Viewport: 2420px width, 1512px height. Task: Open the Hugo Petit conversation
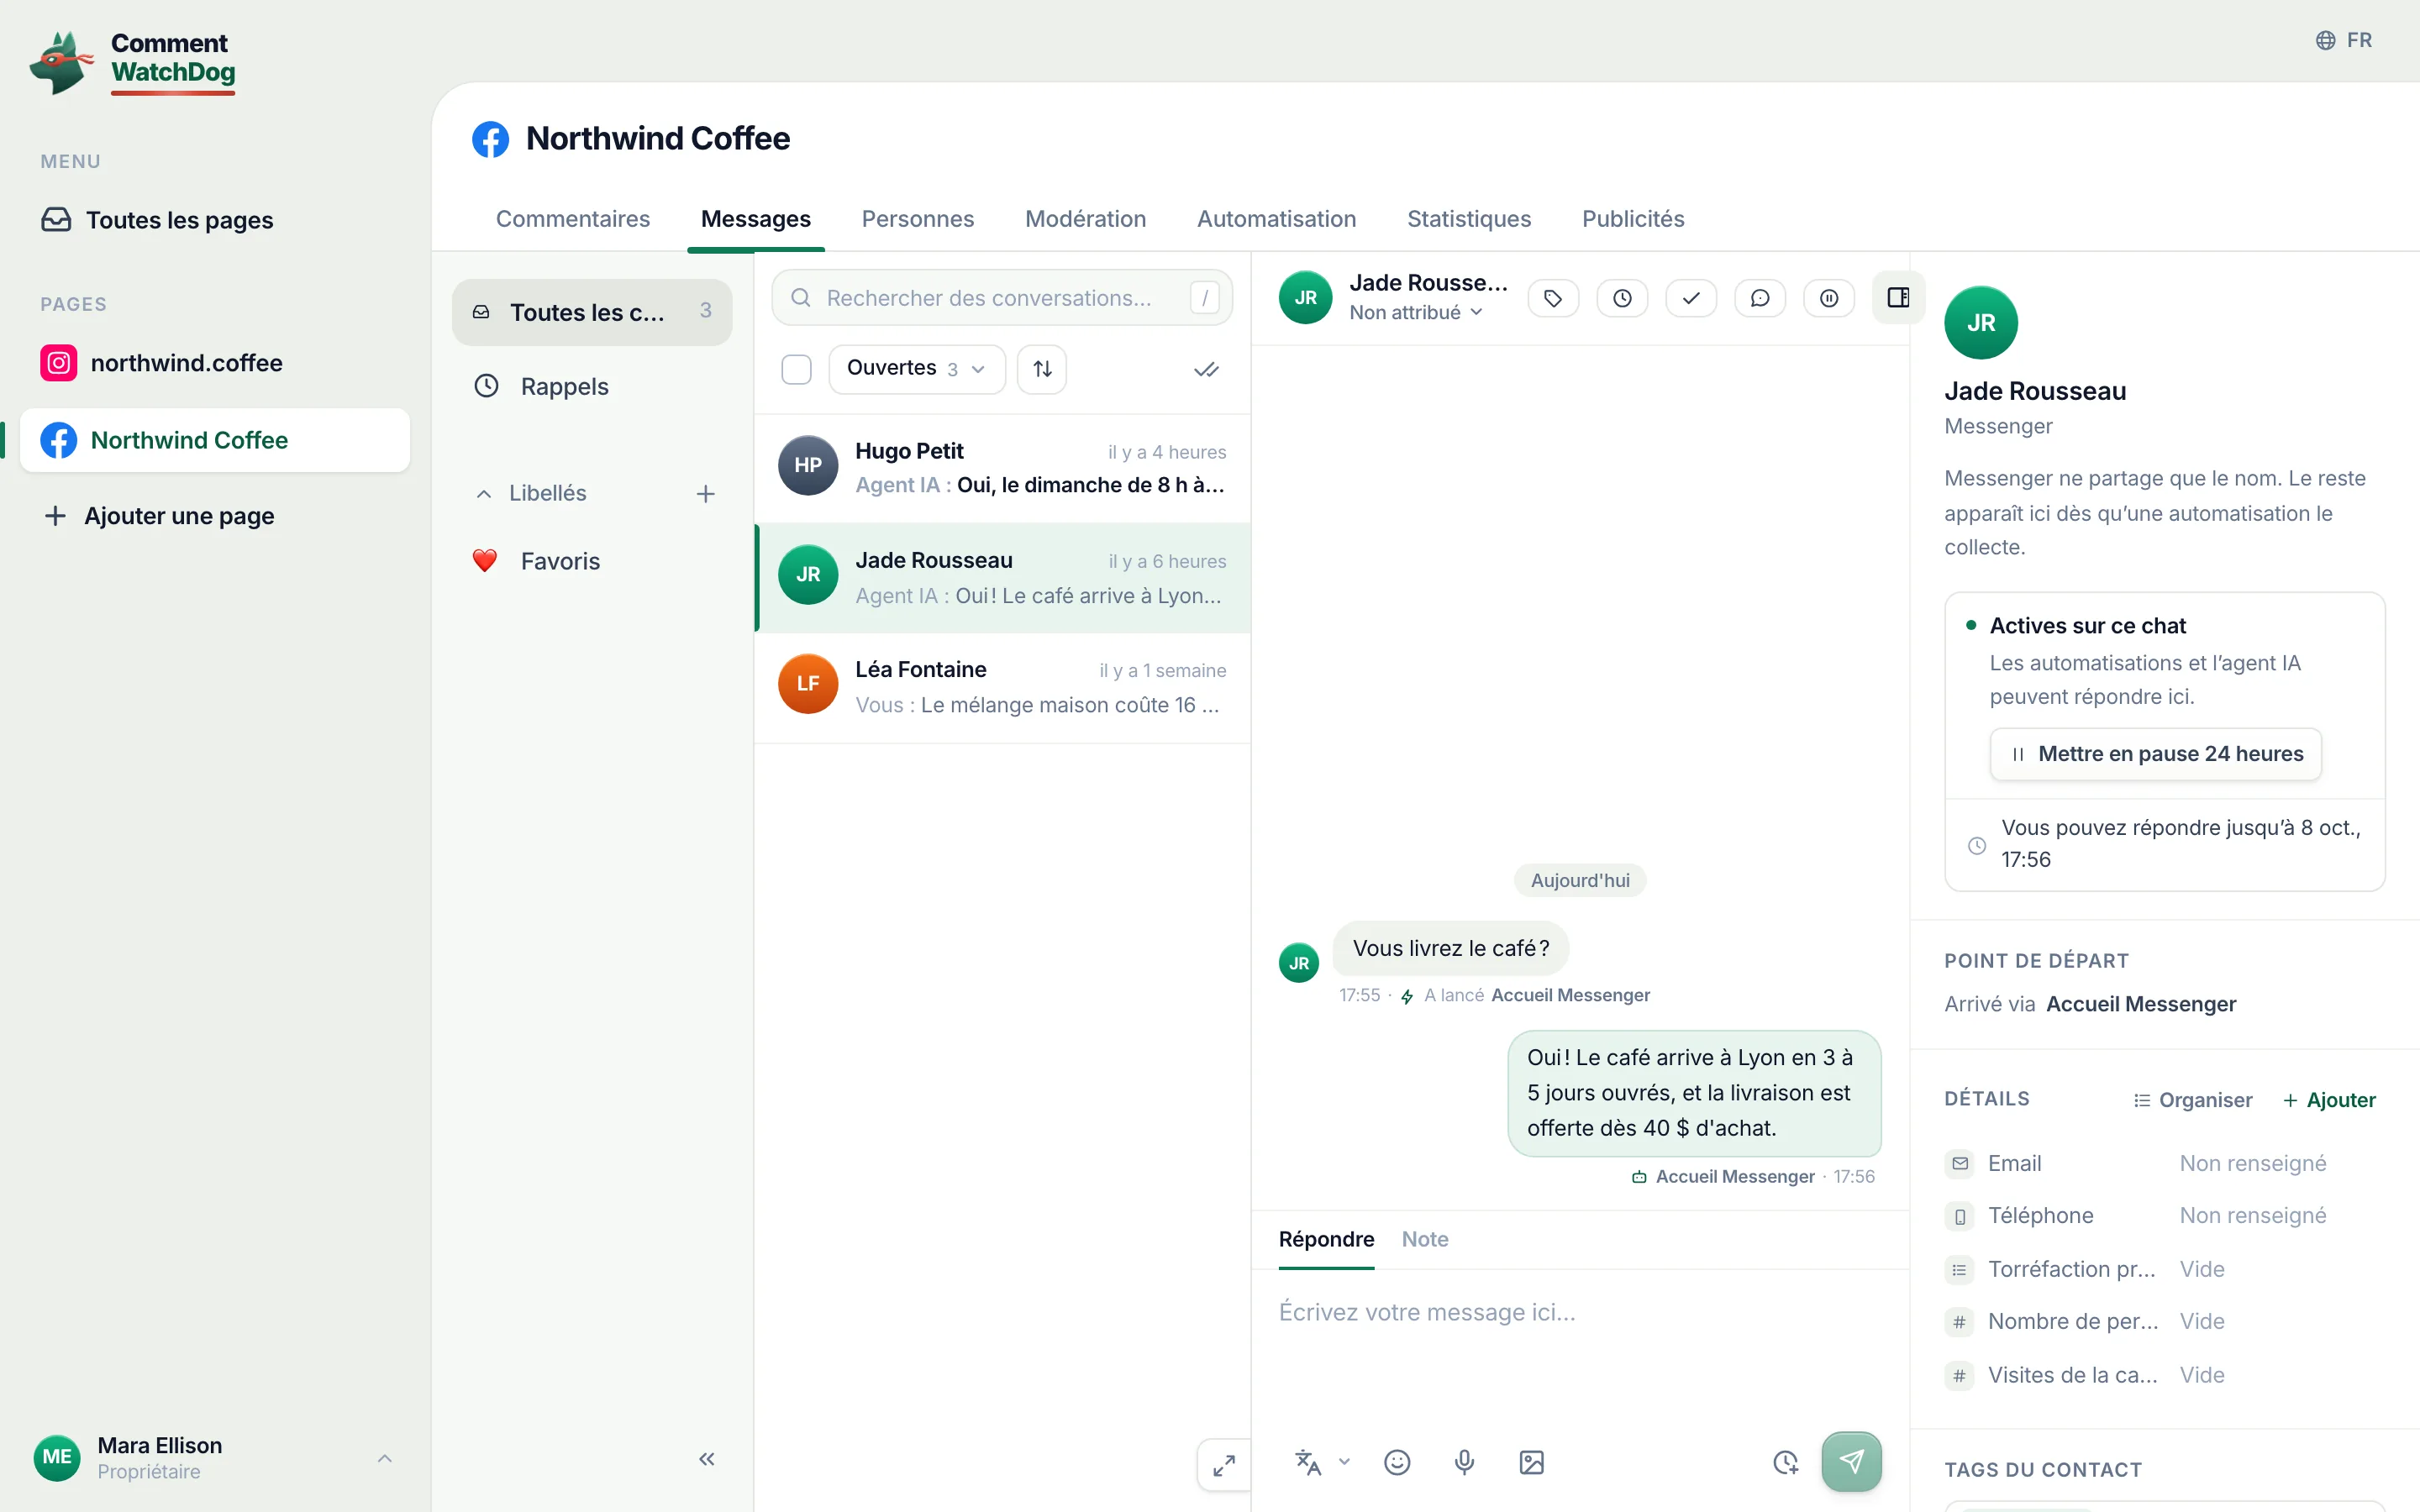[1002, 468]
